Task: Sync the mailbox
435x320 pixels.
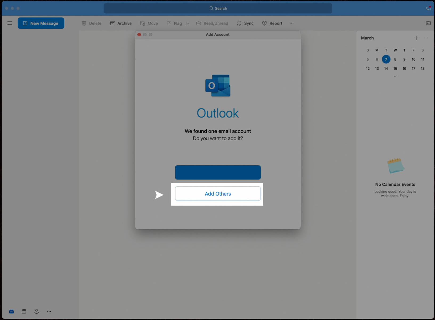Action: [245, 23]
